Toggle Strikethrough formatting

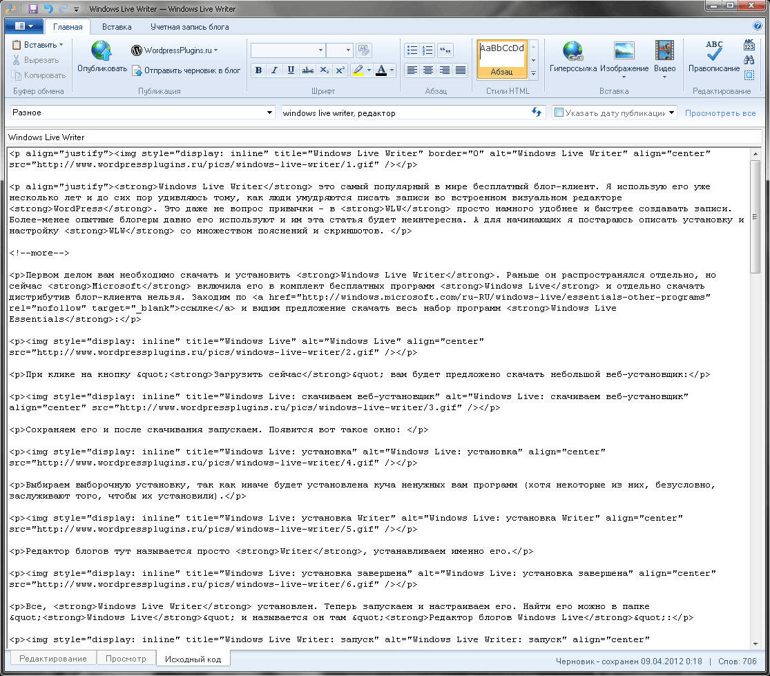pyautogui.click(x=307, y=70)
